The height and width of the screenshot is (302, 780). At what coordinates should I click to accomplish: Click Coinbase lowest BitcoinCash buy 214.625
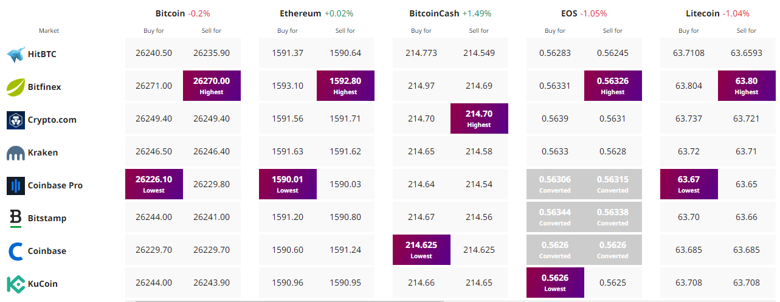pos(421,250)
